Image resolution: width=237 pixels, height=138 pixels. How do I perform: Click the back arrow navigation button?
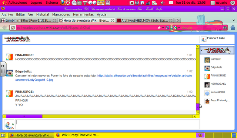coord(4,28)
